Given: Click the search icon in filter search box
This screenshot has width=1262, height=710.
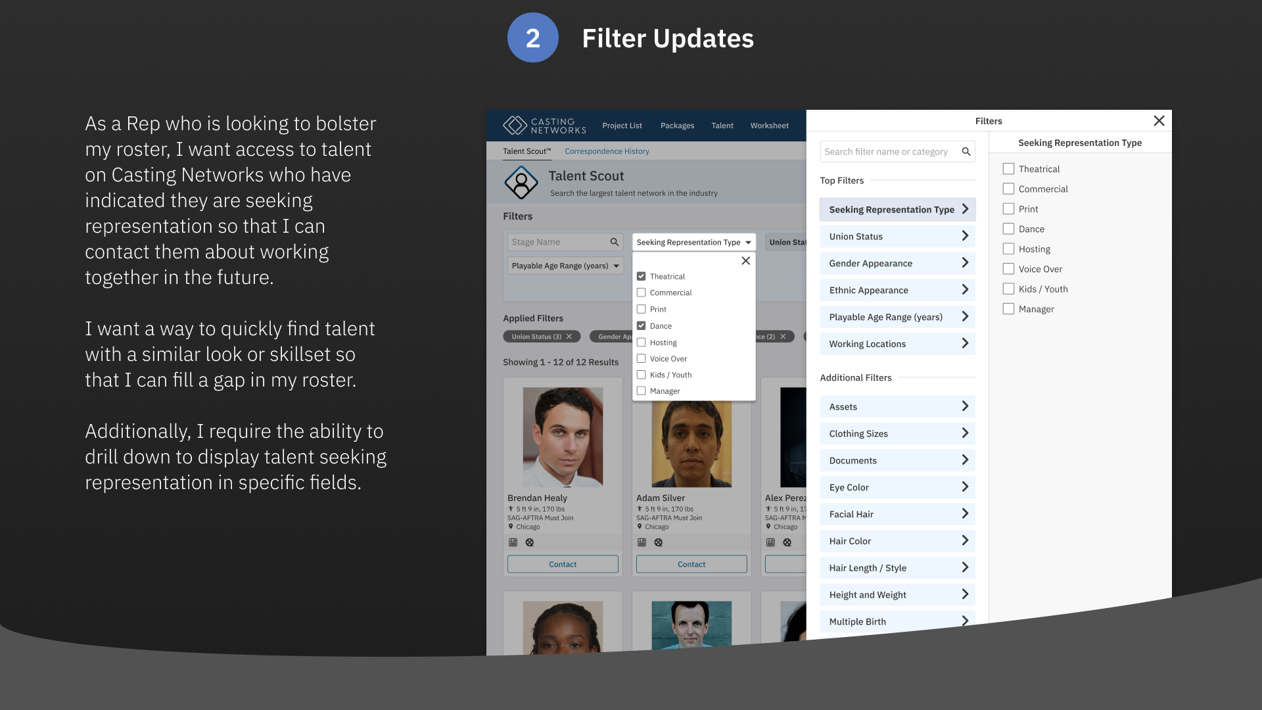Looking at the screenshot, I should [x=966, y=152].
